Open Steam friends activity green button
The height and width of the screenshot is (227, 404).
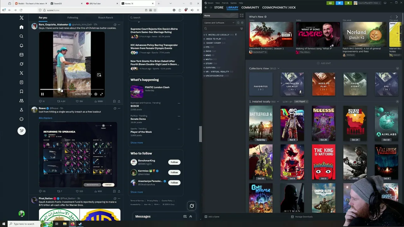tap(330, 3)
